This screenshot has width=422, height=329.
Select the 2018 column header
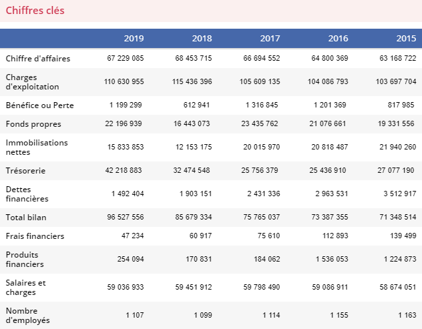click(202, 38)
